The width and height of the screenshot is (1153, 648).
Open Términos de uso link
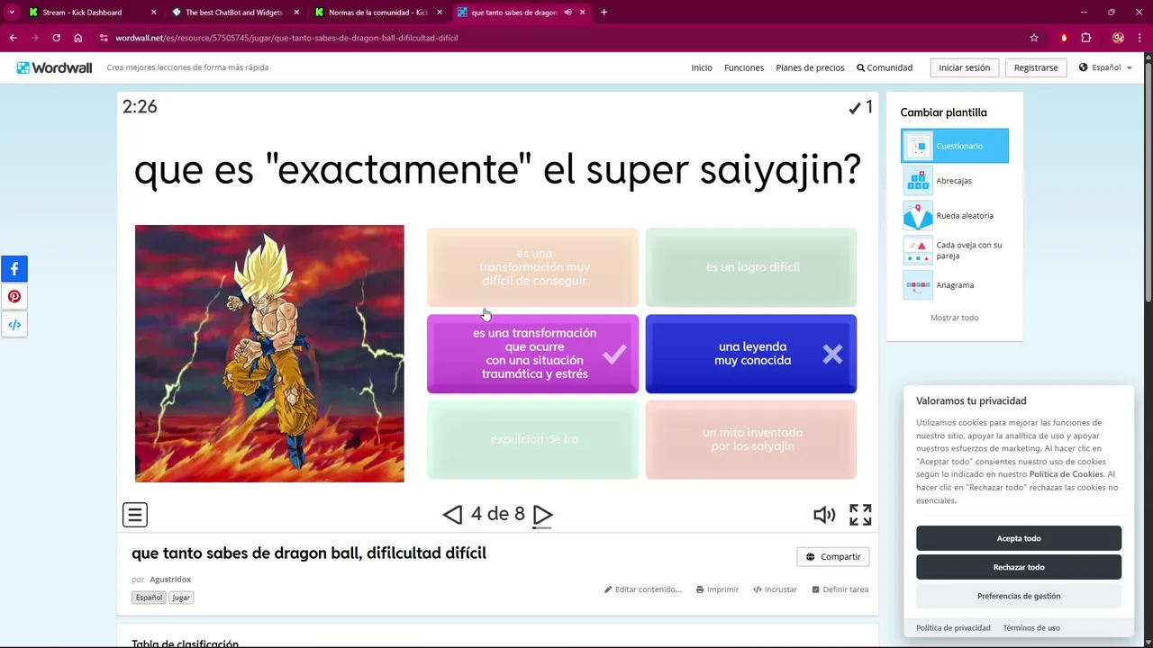pyautogui.click(x=1031, y=628)
